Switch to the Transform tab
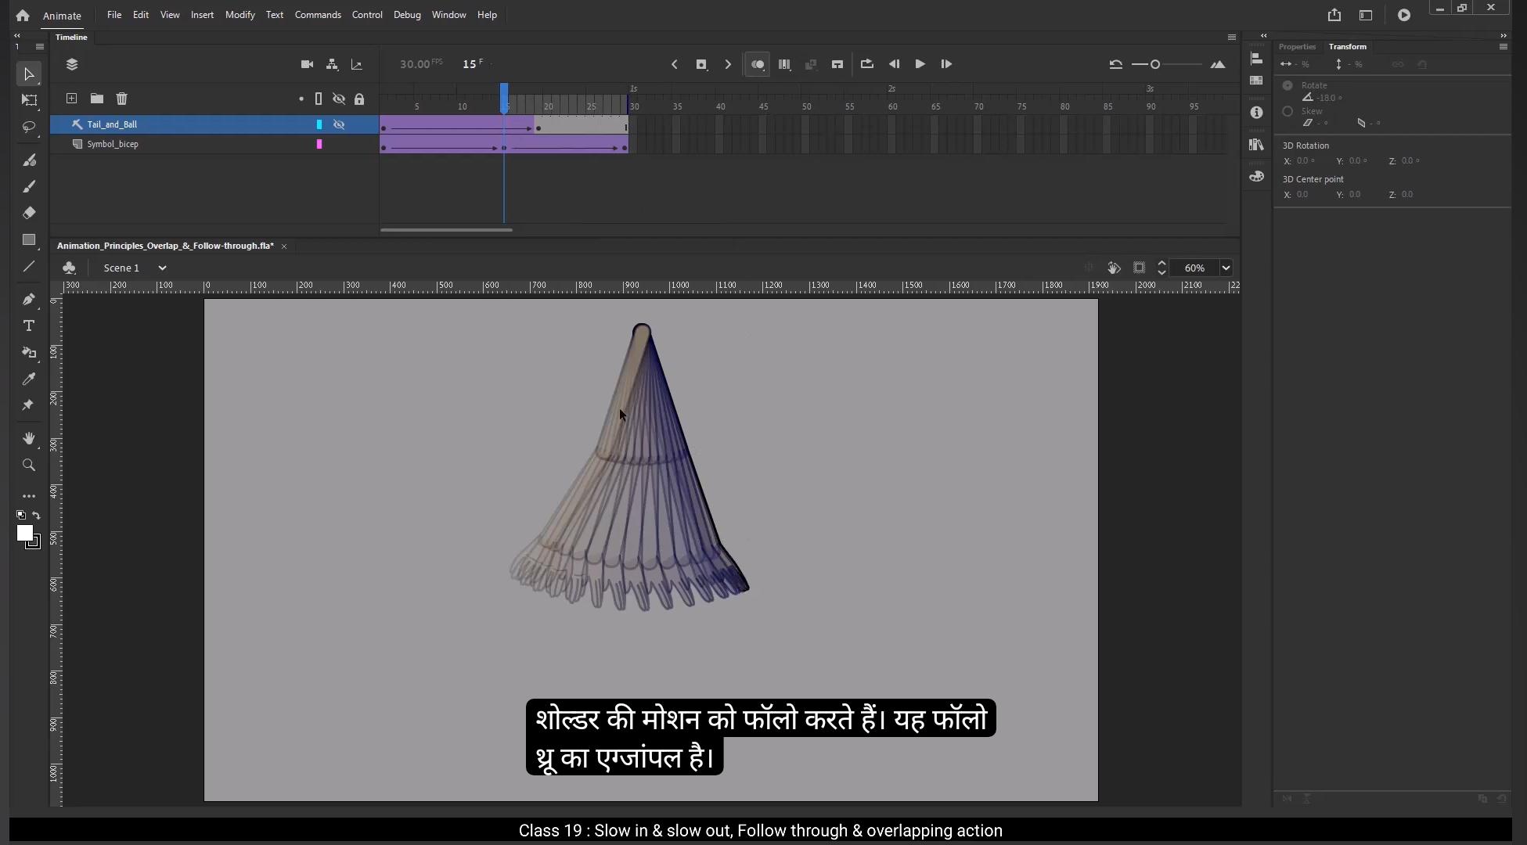 tap(1347, 47)
